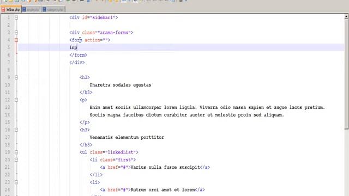Image resolution: width=349 pixels, height=196 pixels.
Task: Collapse the red form fold marker on line 4
Action: click(x=16, y=40)
